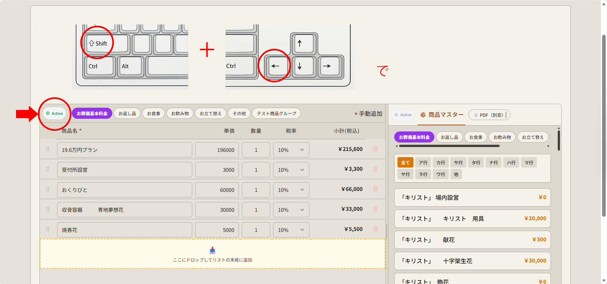
Task: Click the 商品マスター box icon
Action: tap(423, 115)
